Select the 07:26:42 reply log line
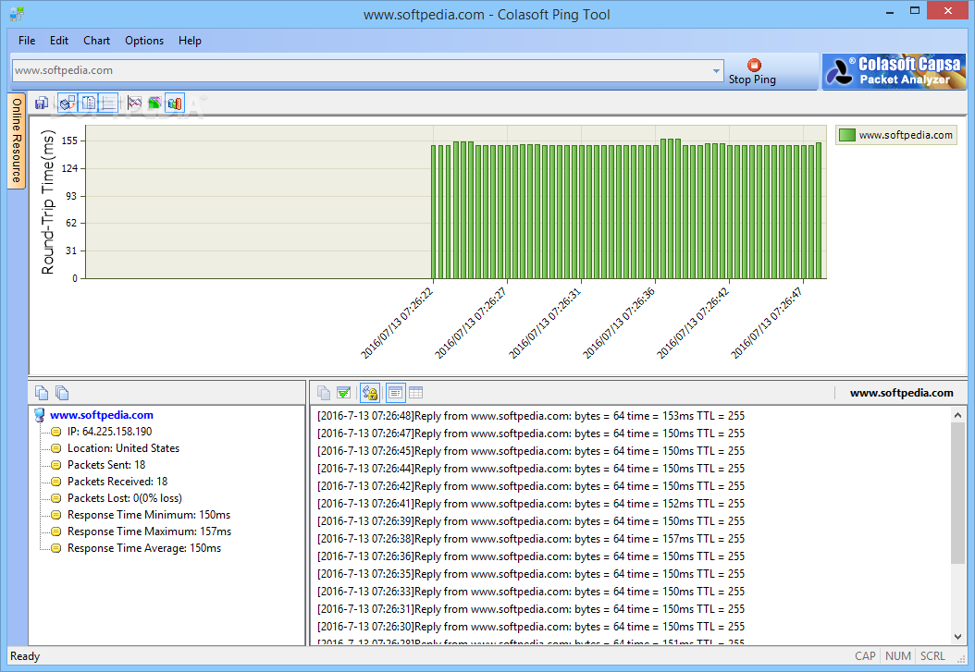The width and height of the screenshot is (975, 672). click(x=531, y=486)
